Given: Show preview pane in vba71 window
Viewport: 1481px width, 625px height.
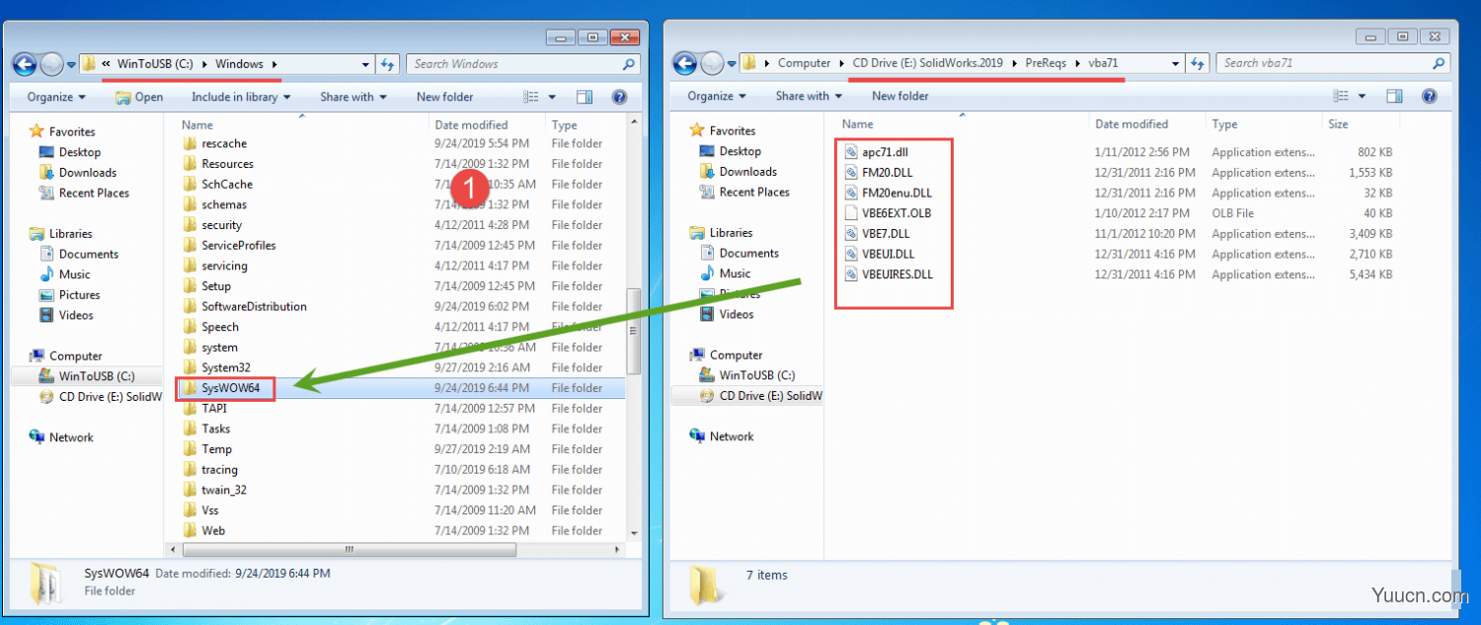Looking at the screenshot, I should tap(1394, 96).
